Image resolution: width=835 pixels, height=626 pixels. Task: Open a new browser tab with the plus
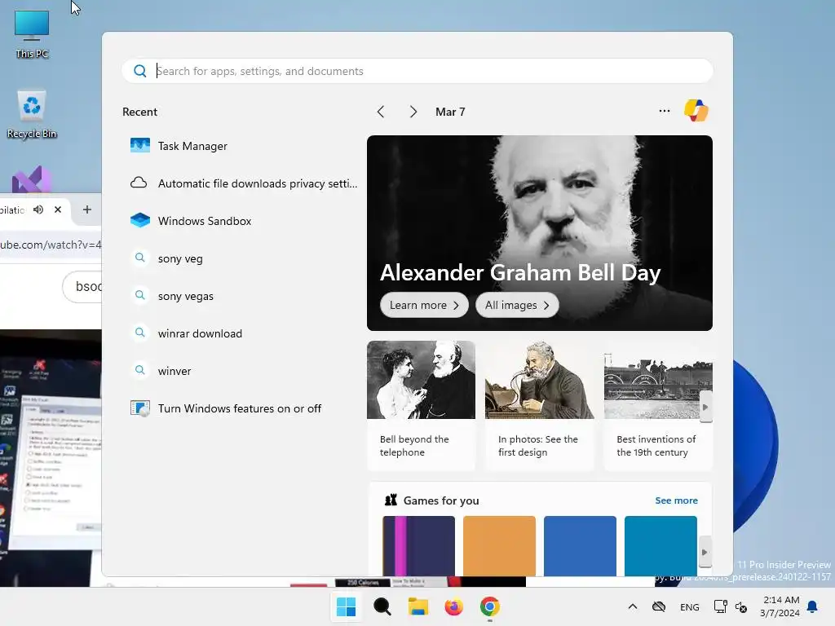click(87, 209)
